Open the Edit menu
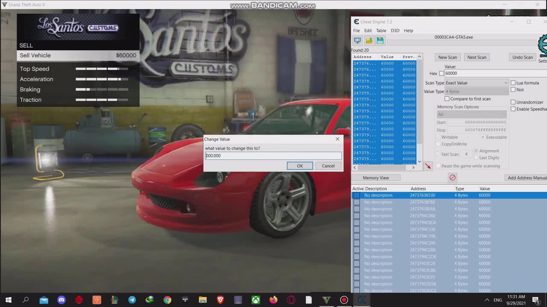Screen dimensions: 547x307 pos(368,31)
